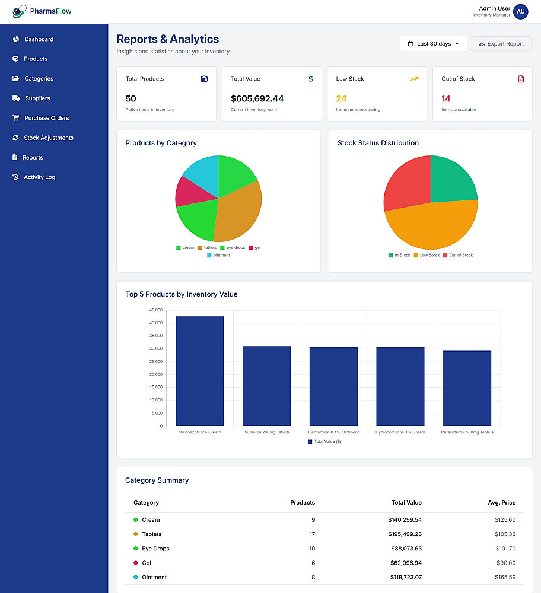Click the Stock Adjustments sync icon
The height and width of the screenshot is (593, 541).
pos(15,138)
